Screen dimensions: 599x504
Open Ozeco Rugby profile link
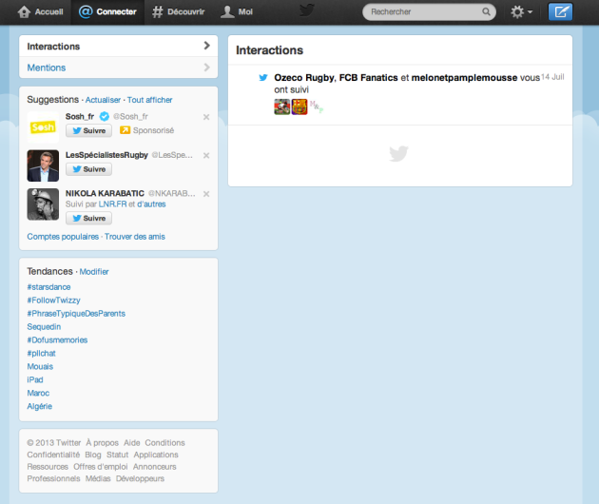304,78
